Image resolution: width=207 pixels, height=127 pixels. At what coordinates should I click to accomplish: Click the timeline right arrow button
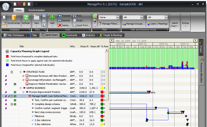click(195, 40)
